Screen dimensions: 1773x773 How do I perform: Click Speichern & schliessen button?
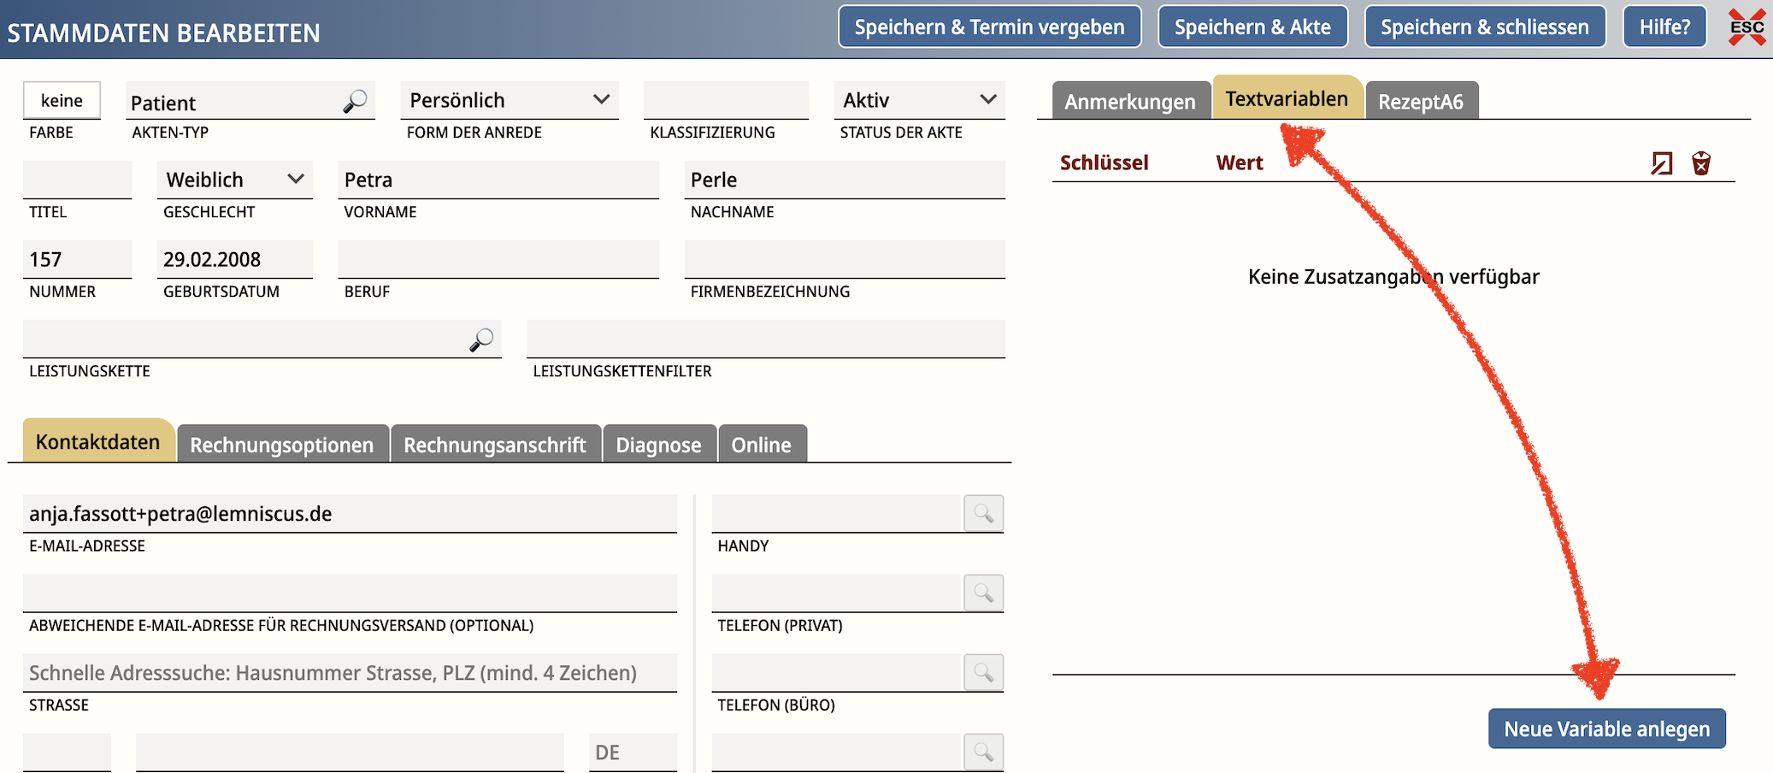[1485, 27]
